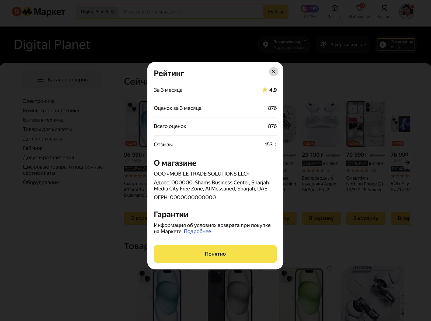Viewport: 431px width, 321px height.
Task: Click the Баллы points badge
Action: [310, 9]
